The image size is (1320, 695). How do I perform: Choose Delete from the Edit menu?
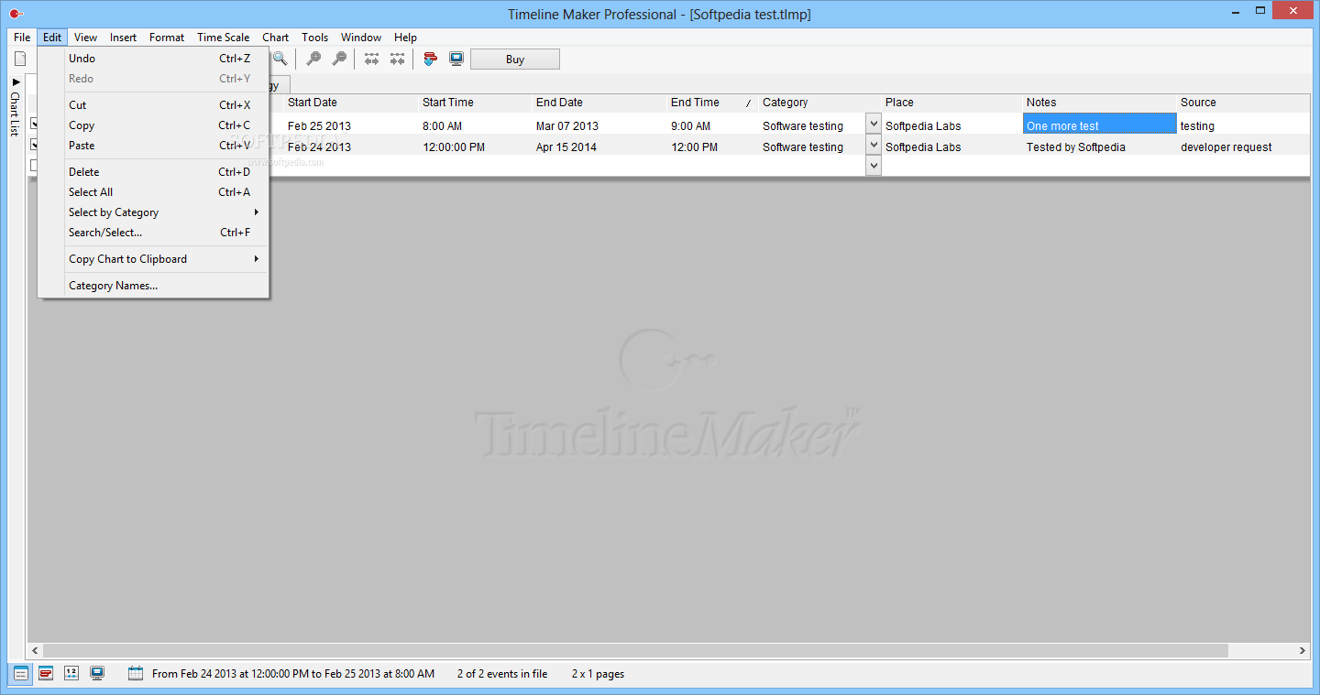153,172
